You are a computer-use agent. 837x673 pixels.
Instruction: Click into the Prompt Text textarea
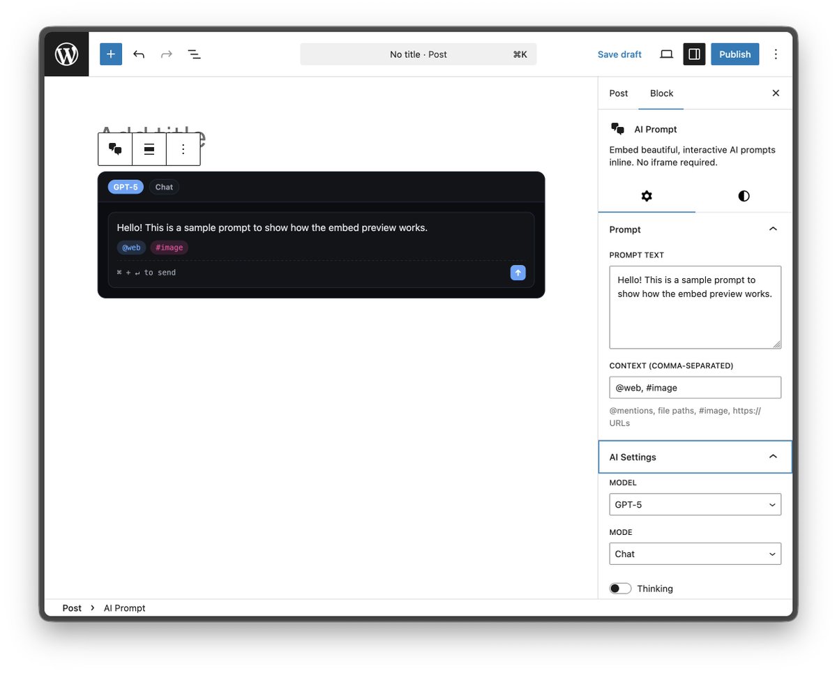695,307
